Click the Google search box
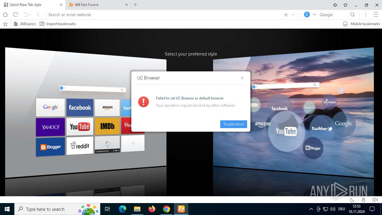The image size is (382, 215). pos(333,15)
